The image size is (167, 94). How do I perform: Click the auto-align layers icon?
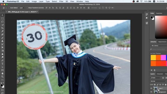[89, 8]
